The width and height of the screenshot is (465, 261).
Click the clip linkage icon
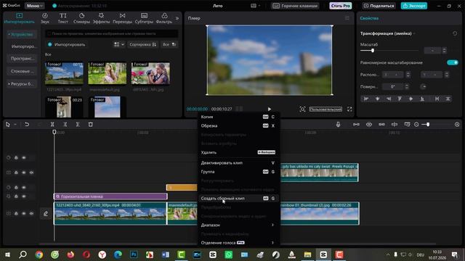[381, 125]
